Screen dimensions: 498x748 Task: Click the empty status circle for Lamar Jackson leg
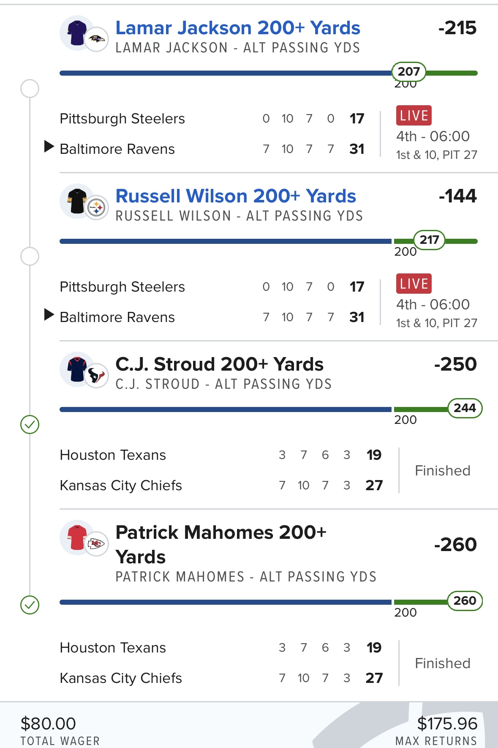click(30, 89)
